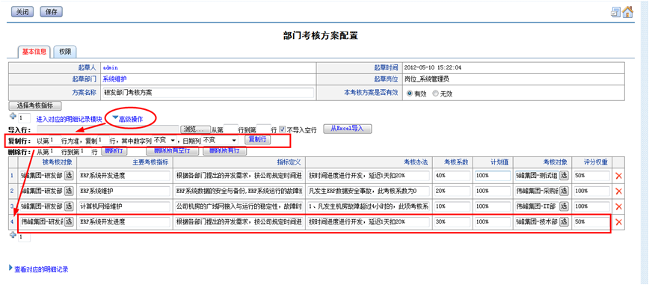The image size is (649, 285).
Task: Switch to the 权限 tab
Action: 65,52
